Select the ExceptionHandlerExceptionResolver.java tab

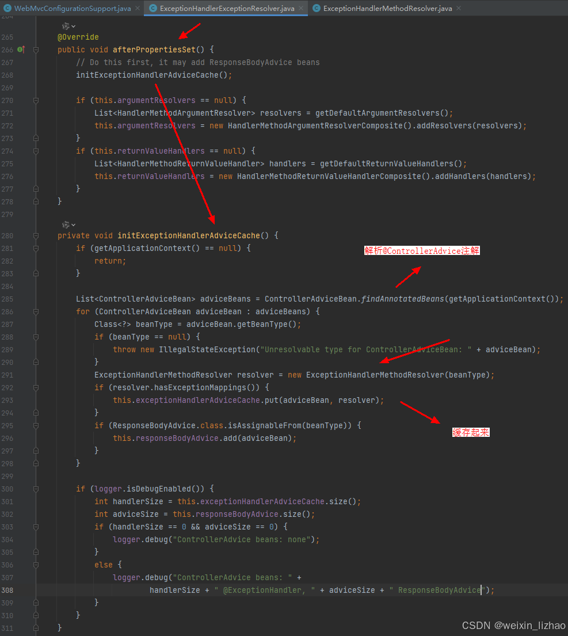coord(227,8)
